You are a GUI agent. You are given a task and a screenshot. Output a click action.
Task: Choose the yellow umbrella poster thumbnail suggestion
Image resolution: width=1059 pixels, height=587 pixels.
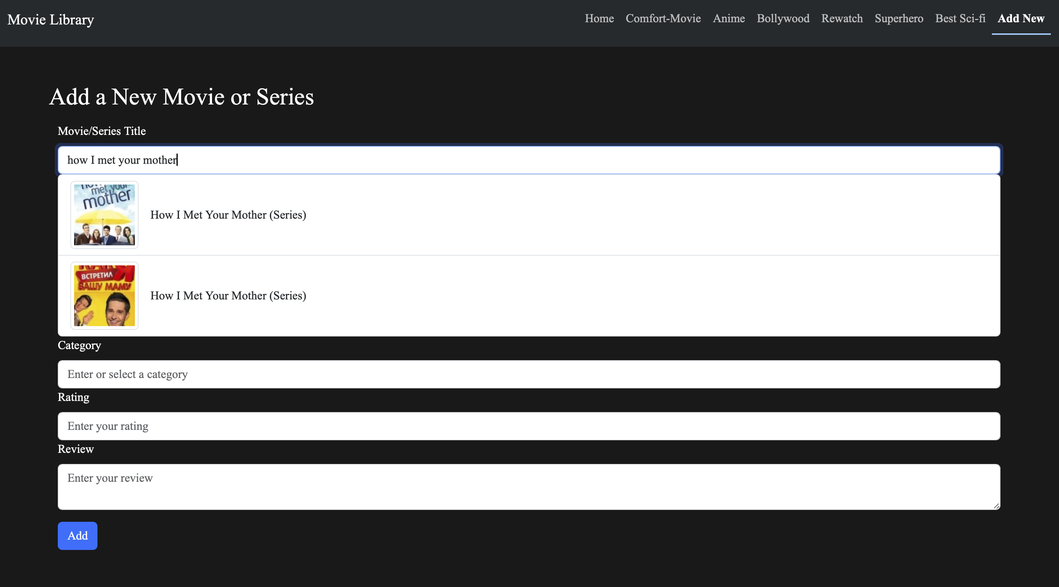pos(104,215)
